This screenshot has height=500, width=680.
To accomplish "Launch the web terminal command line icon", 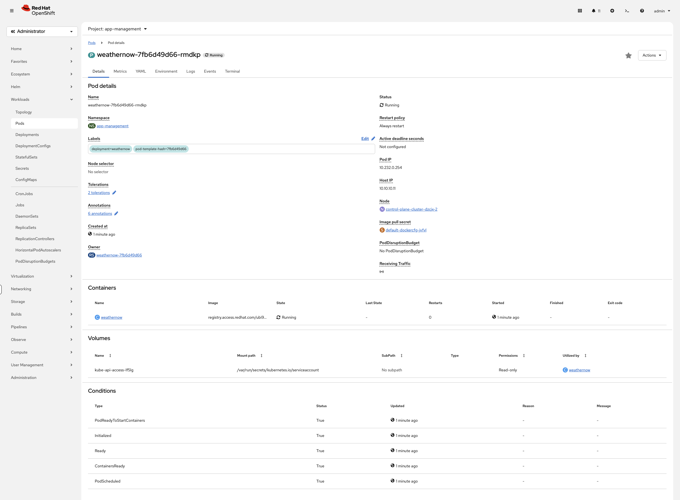I will point(627,11).
